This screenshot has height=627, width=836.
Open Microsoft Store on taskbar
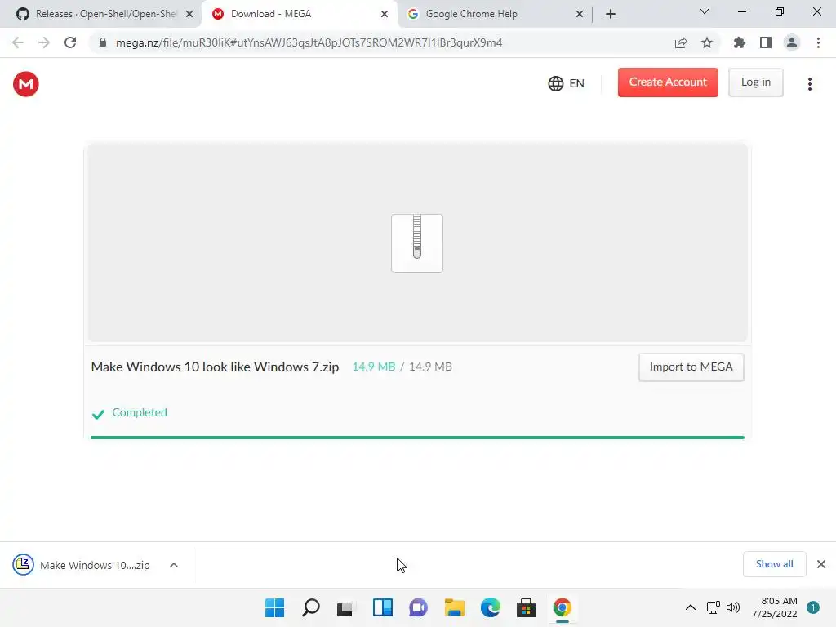pyautogui.click(x=526, y=607)
